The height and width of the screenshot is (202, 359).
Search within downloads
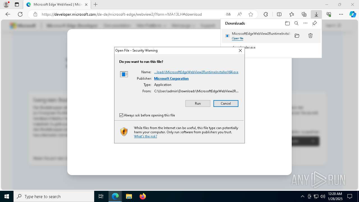[296, 23]
